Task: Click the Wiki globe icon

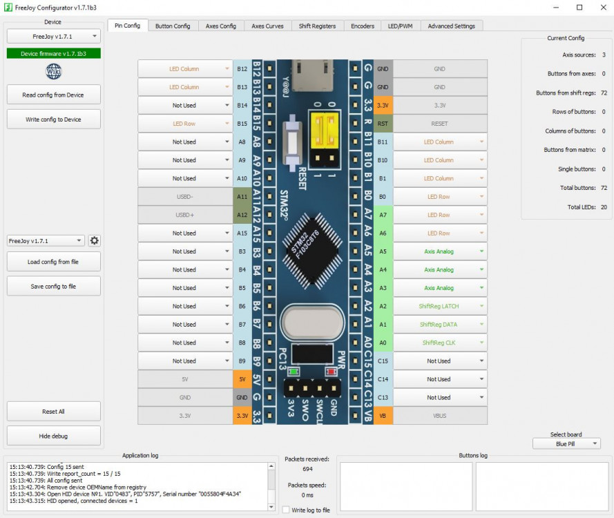Action: pos(54,71)
